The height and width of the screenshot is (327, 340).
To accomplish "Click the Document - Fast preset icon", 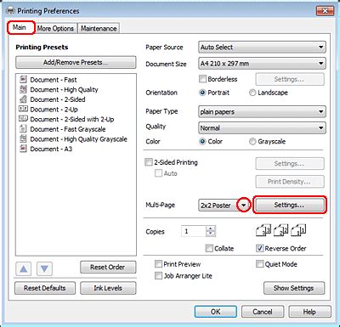I will coord(23,79).
